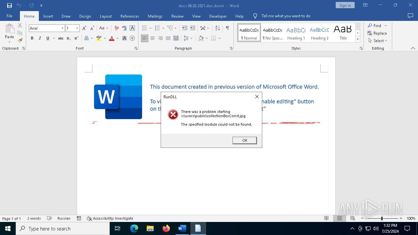418x235 pixels.
Task: Toggle Subscript formatting
Action: tap(69, 38)
